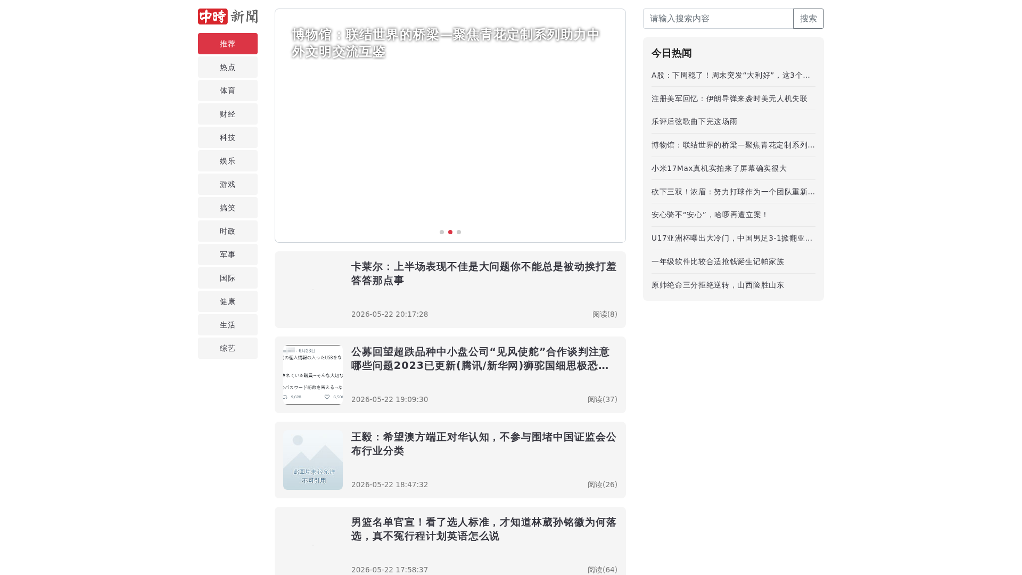1022x575 pixels.
Task: Open the 男篮名单官宣 article
Action: click(x=484, y=529)
